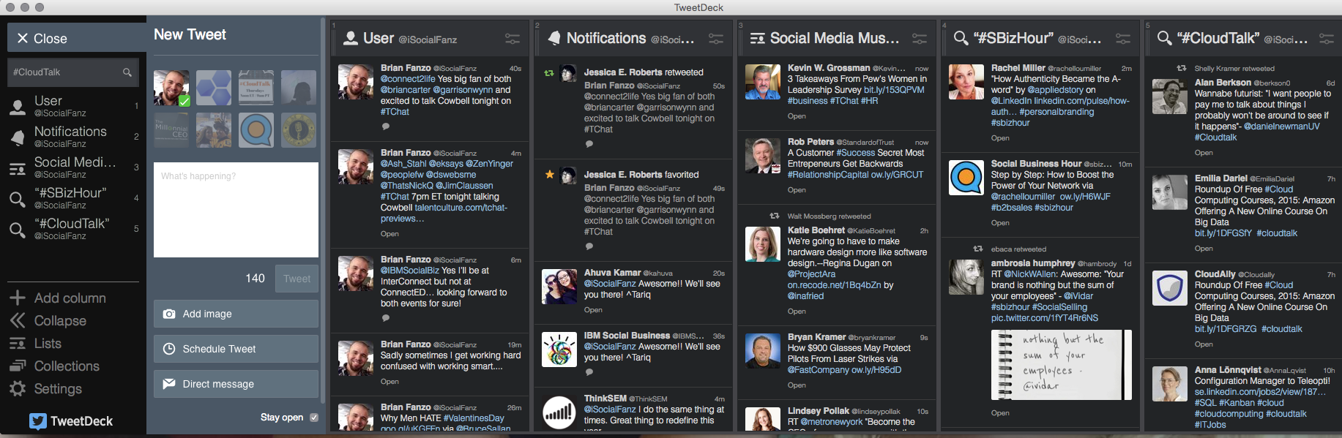Click Add column in sidebar
This screenshot has width=1342, height=438.
point(58,298)
